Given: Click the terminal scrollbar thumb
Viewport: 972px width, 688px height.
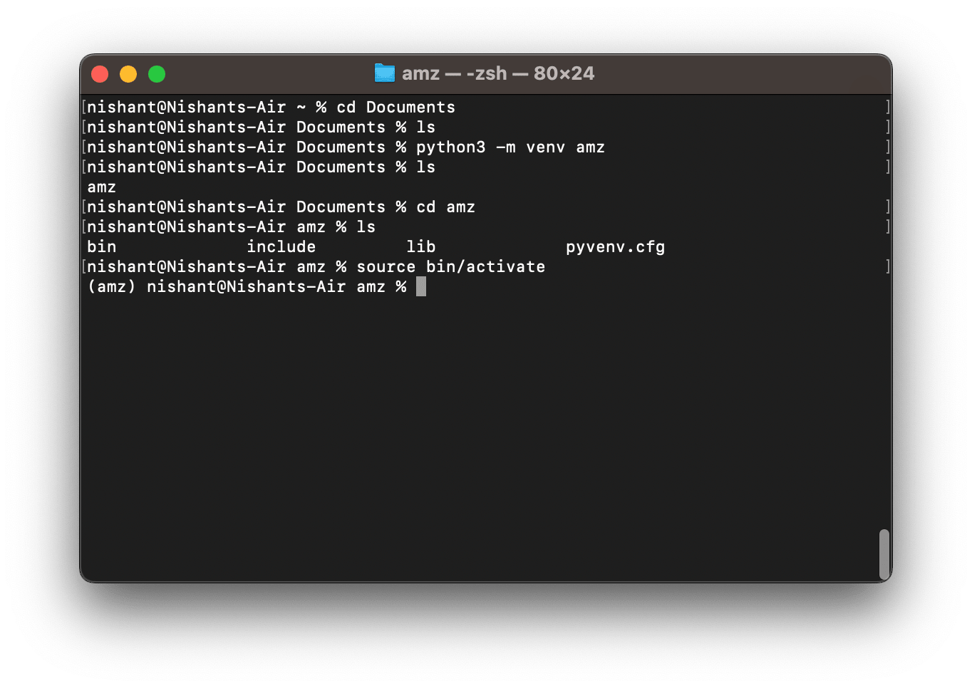Looking at the screenshot, I should click(884, 554).
